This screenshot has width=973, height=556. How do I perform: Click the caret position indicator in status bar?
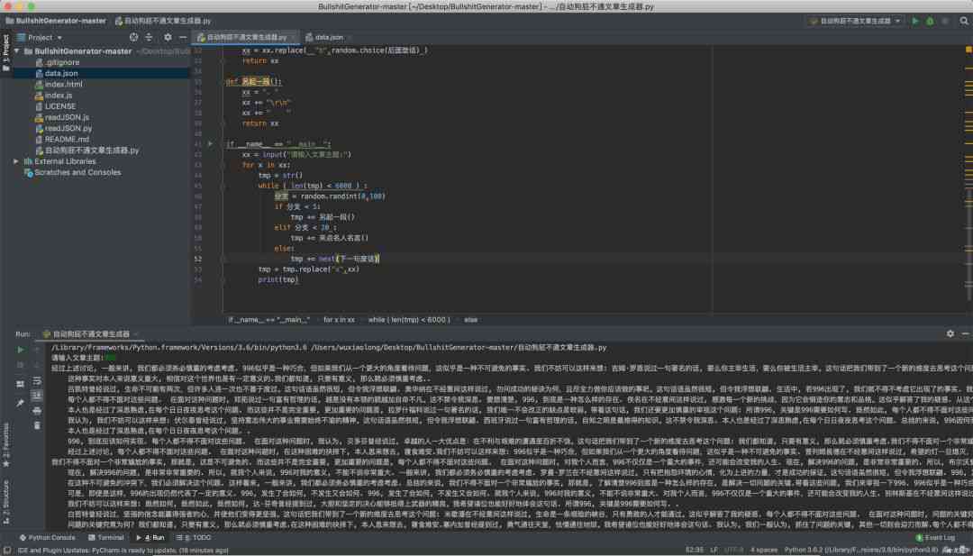pyautogui.click(x=695, y=550)
